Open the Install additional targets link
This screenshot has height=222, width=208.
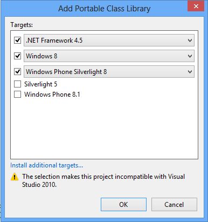(46, 165)
